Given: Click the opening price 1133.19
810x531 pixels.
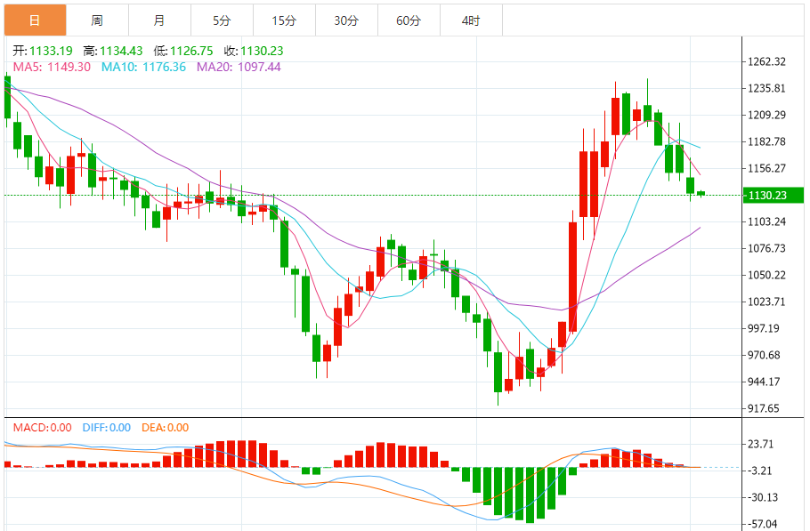Looking at the screenshot, I should [x=51, y=51].
